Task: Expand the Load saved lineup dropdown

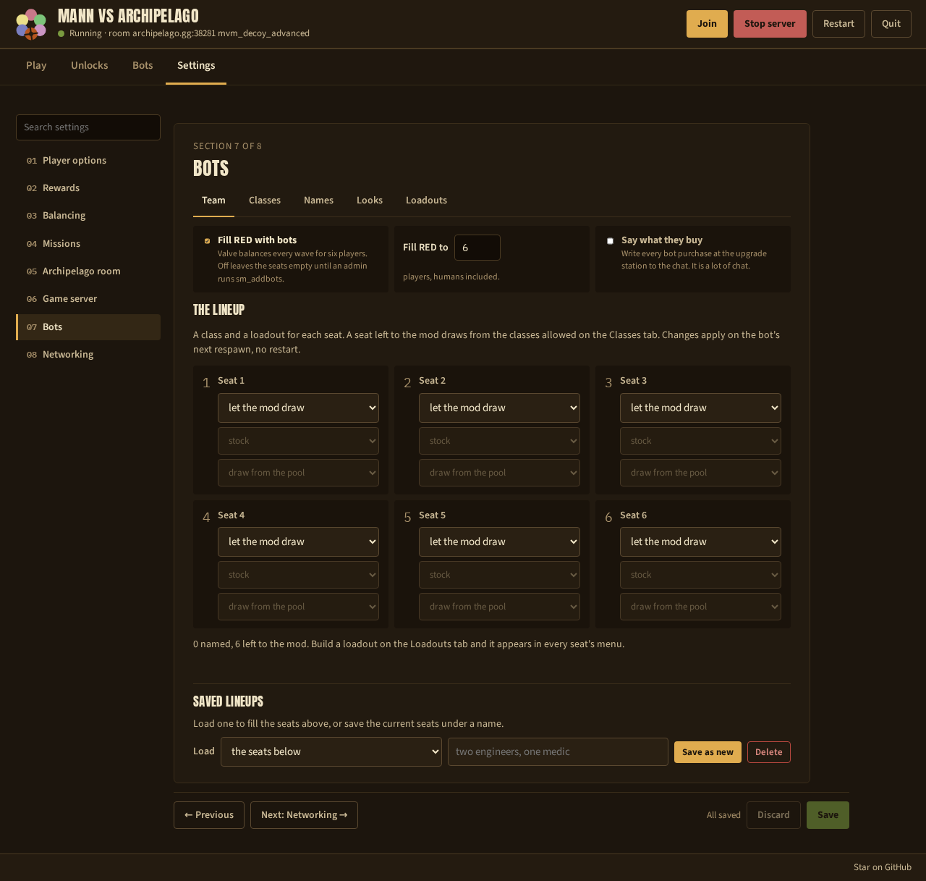Action: pos(331,751)
